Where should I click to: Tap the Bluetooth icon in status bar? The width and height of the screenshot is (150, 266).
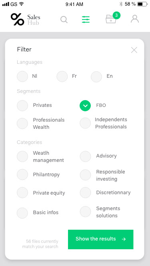pyautogui.click(x=121, y=4)
